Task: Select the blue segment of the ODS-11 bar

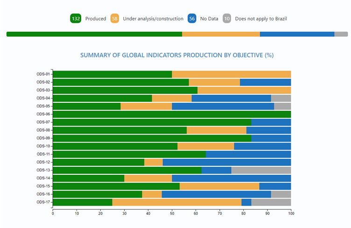Action: pyautogui.click(x=248, y=154)
